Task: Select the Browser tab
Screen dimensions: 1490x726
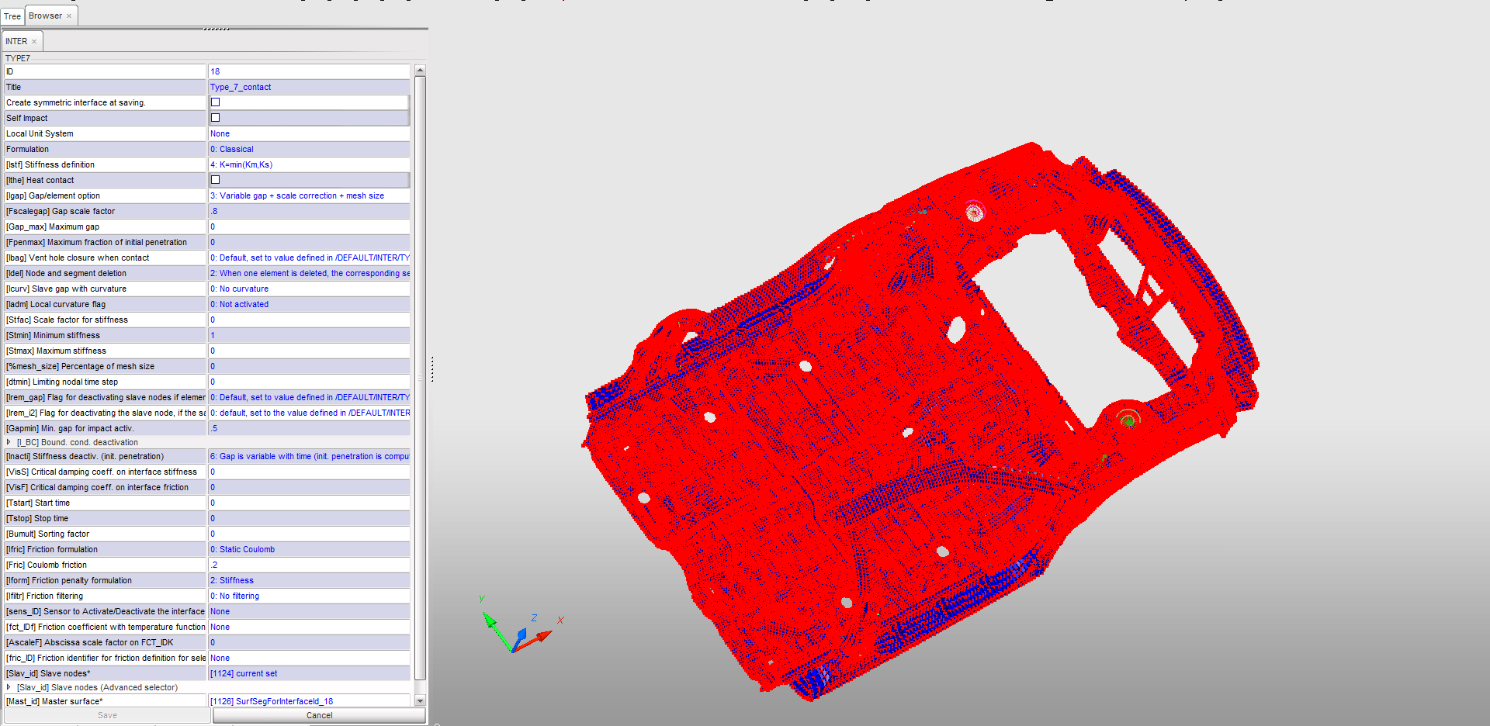Action: coord(45,16)
